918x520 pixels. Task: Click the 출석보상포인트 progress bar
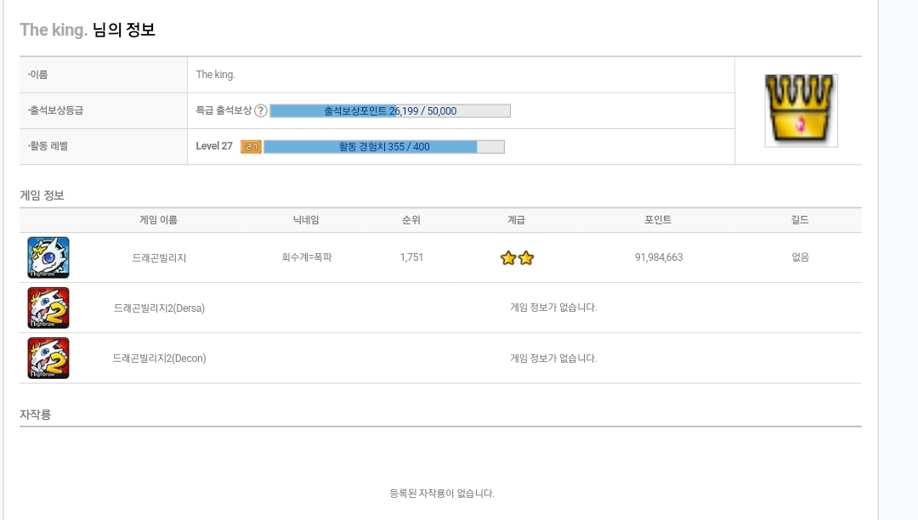coord(390,110)
